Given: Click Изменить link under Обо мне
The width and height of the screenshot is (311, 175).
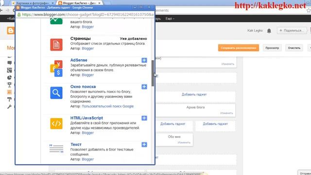Looking at the screenshot, I should pyautogui.click(x=184, y=142).
